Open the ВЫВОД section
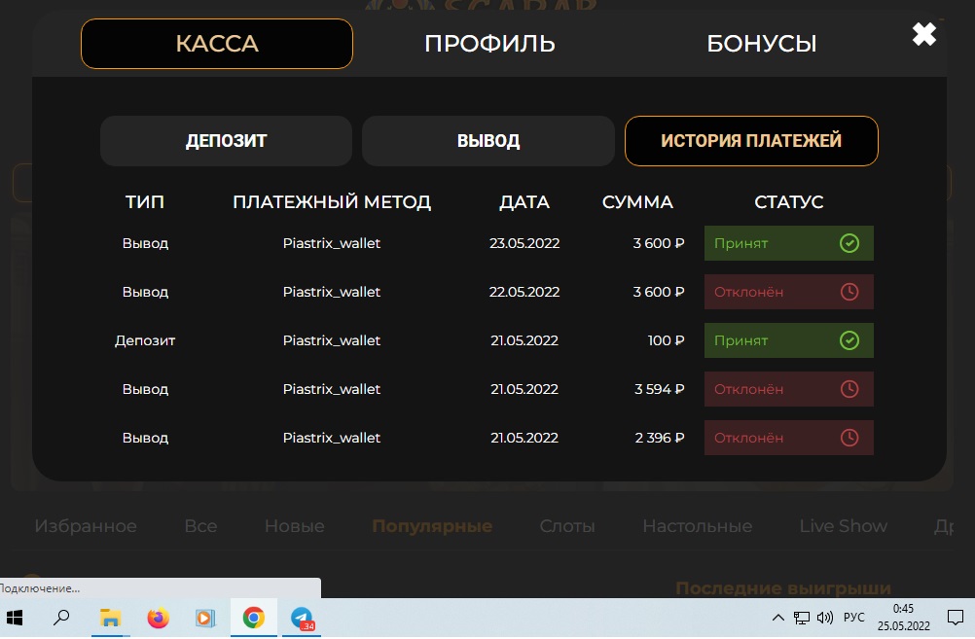Screen dimensions: 975x639 click(488, 141)
